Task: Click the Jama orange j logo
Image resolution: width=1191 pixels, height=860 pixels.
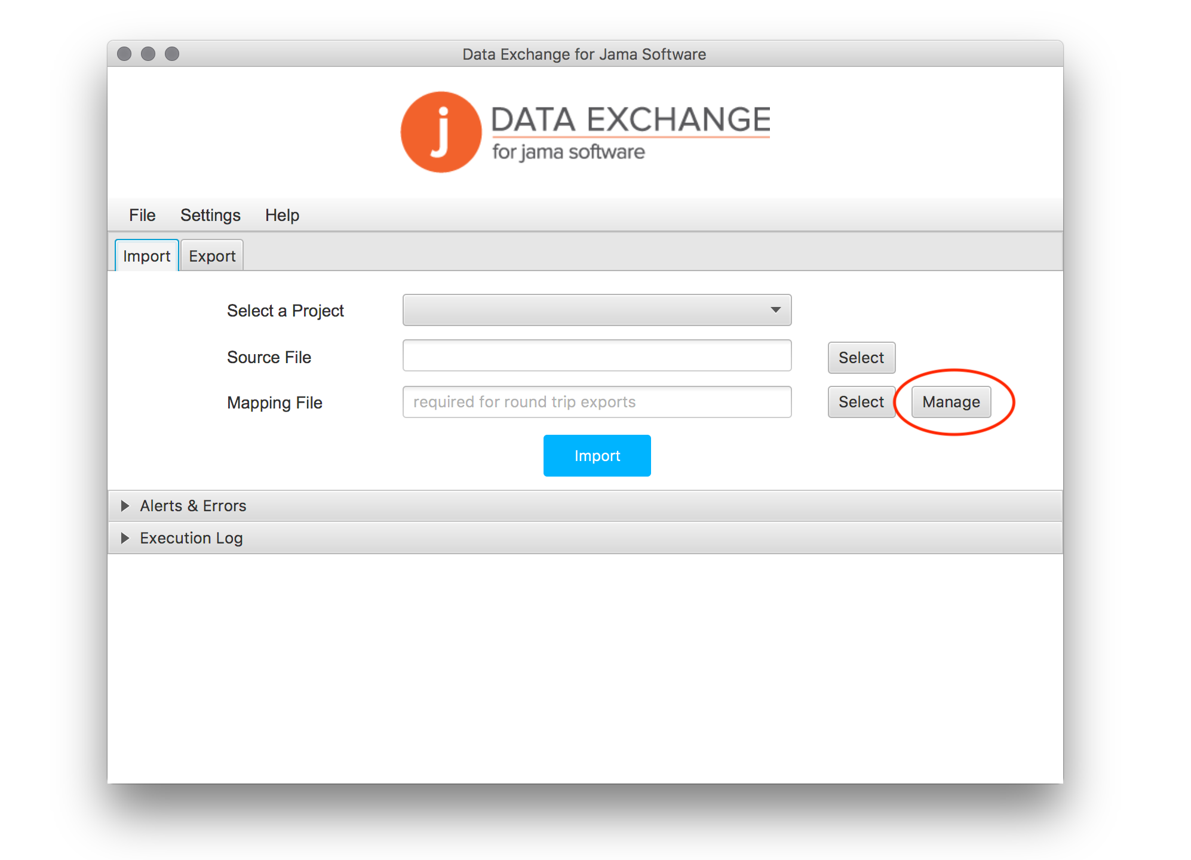Action: (x=441, y=132)
